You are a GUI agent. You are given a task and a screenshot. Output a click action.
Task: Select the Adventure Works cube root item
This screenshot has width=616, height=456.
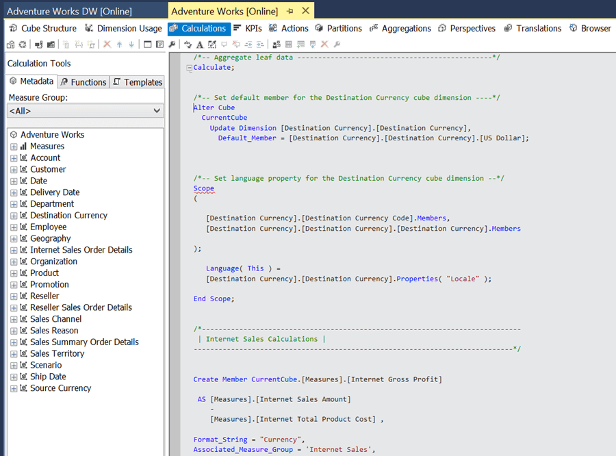pos(52,135)
